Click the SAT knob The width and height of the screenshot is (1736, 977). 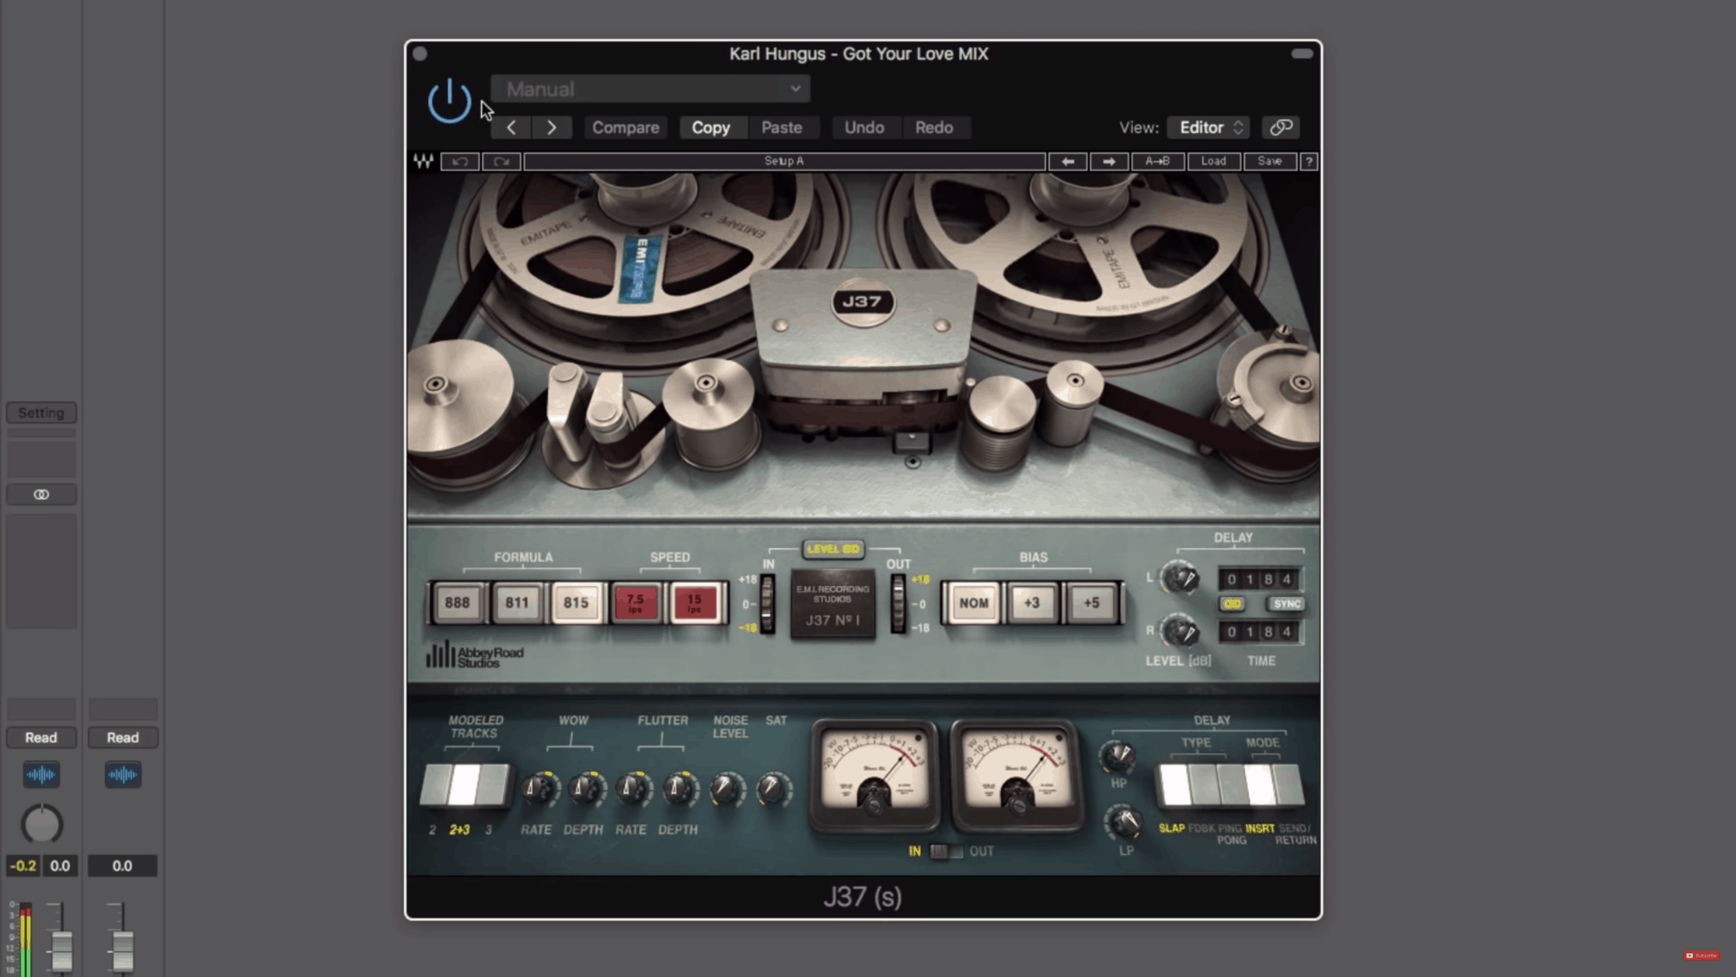point(772,789)
